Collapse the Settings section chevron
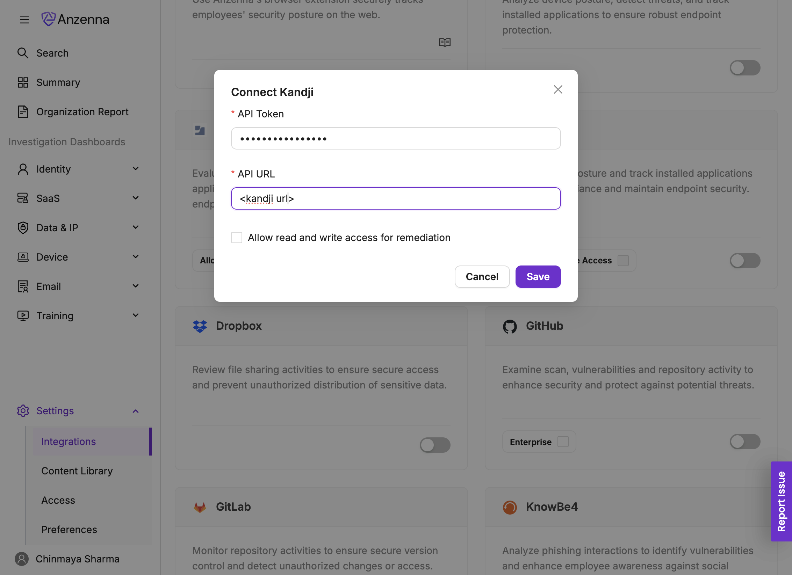The image size is (792, 575). pos(136,411)
